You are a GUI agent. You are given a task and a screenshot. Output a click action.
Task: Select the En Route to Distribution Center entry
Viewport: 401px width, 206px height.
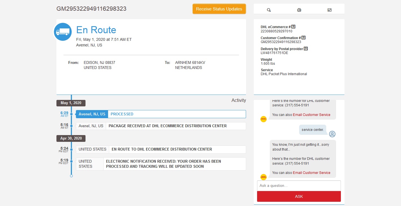click(161, 149)
